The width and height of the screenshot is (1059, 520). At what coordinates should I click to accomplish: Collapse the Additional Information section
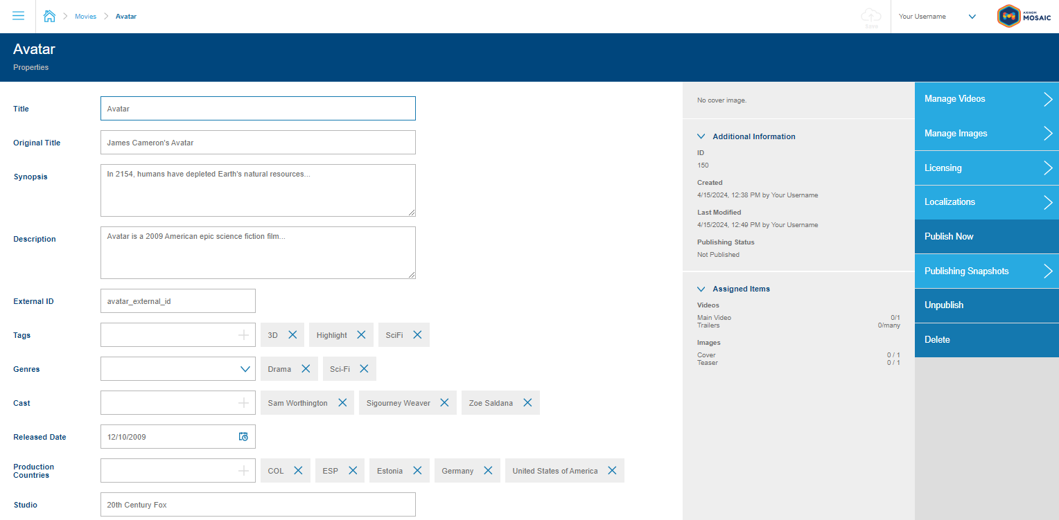701,136
